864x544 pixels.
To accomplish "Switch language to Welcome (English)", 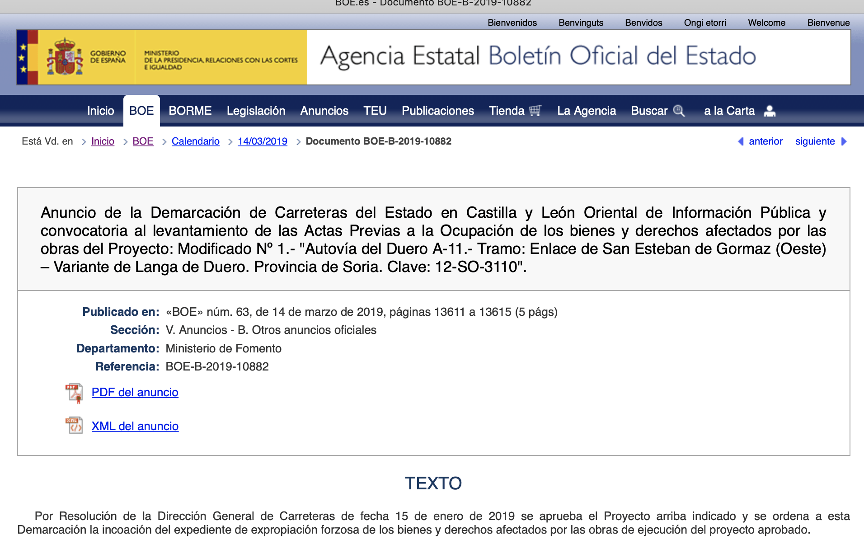I will tap(766, 23).
